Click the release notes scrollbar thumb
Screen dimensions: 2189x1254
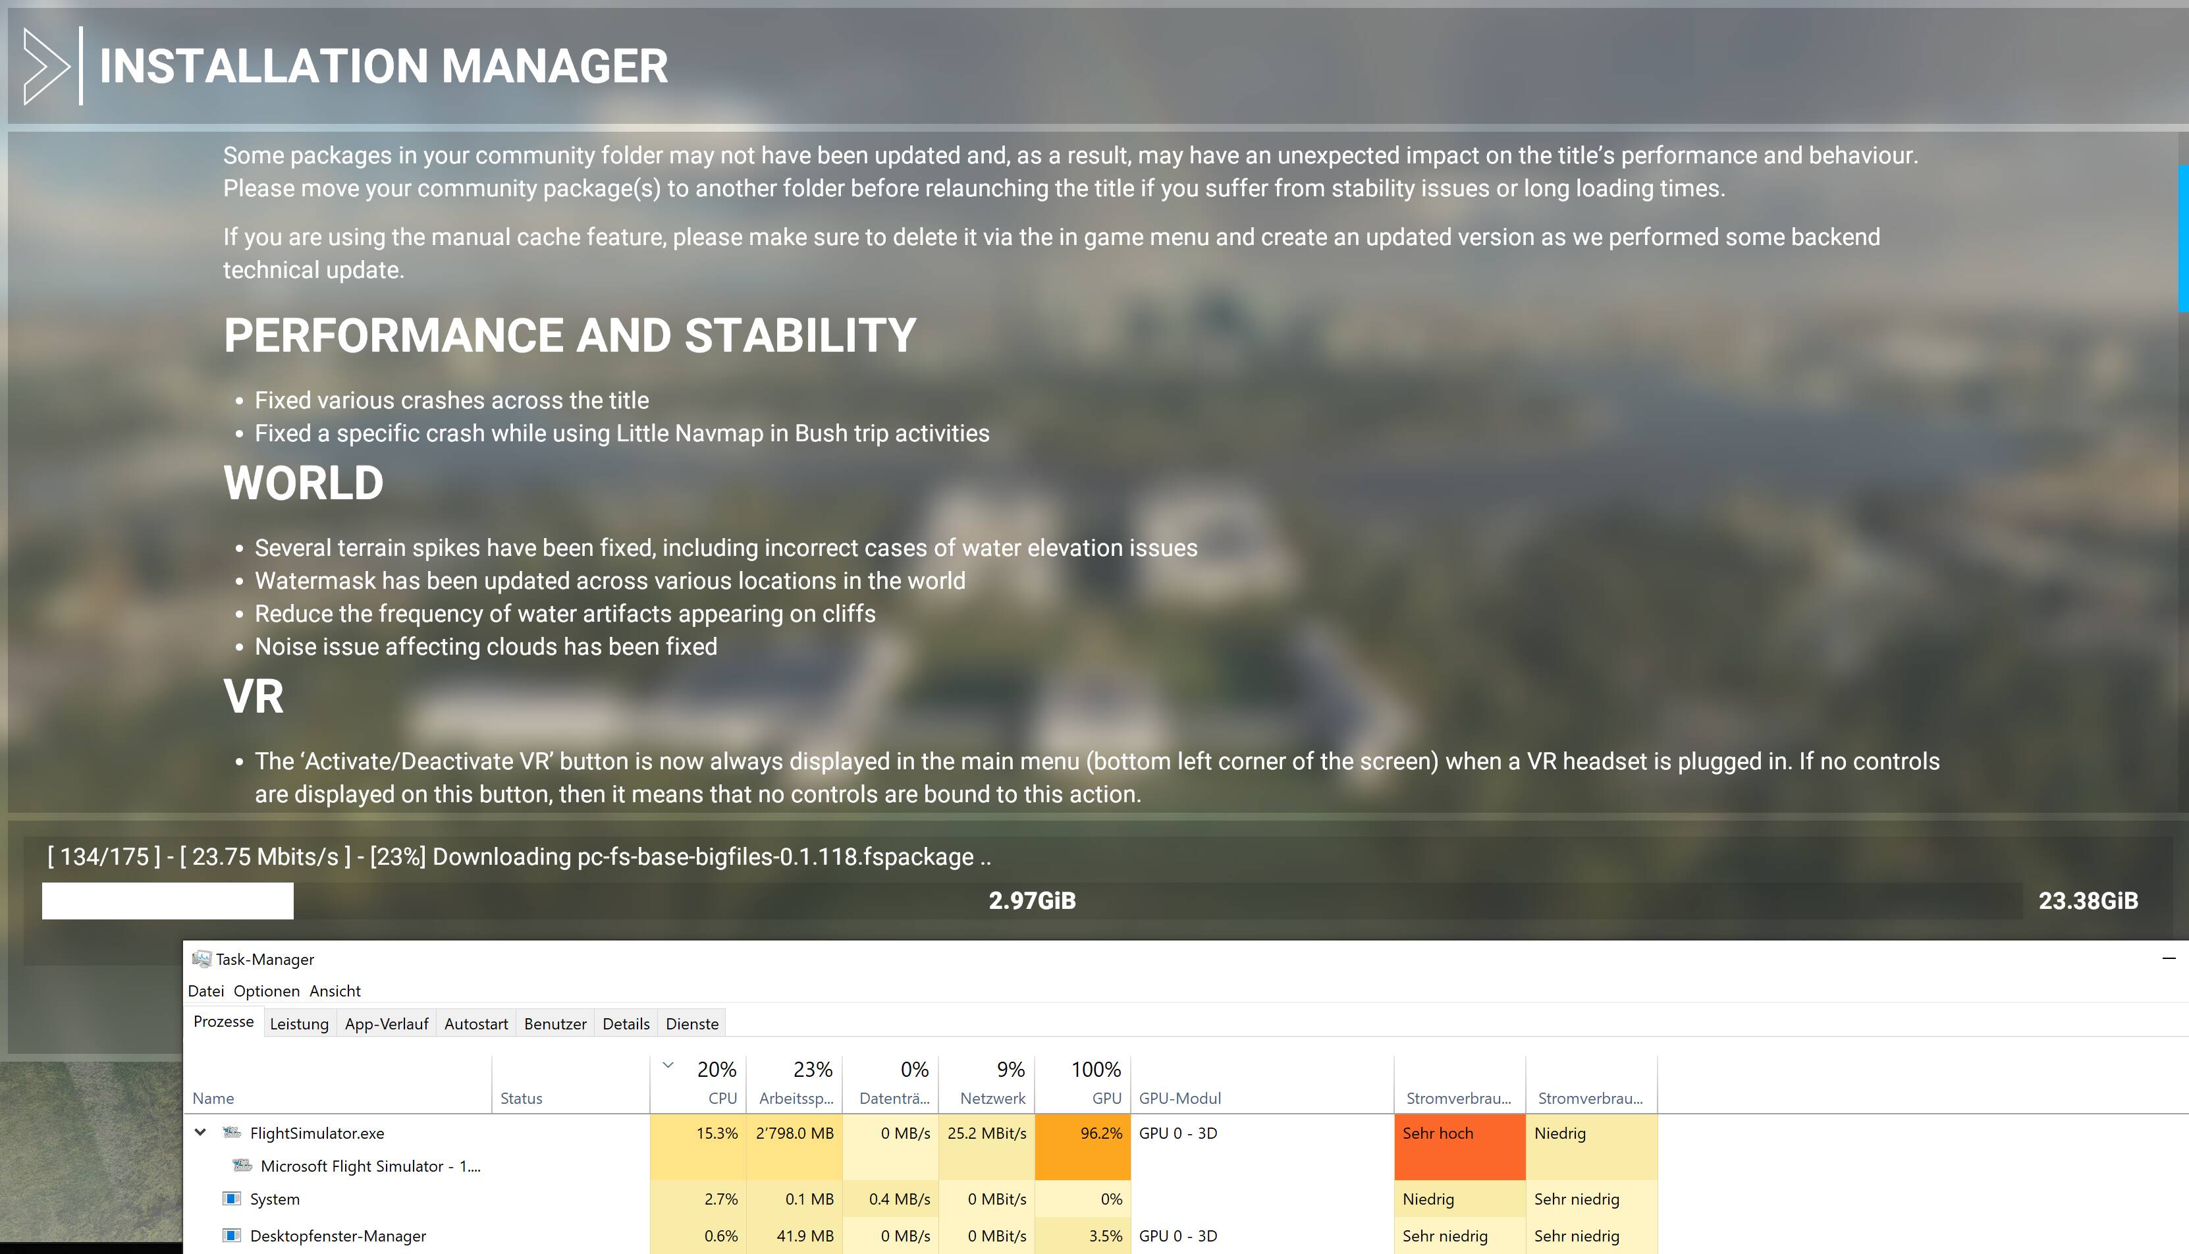coord(2183,238)
